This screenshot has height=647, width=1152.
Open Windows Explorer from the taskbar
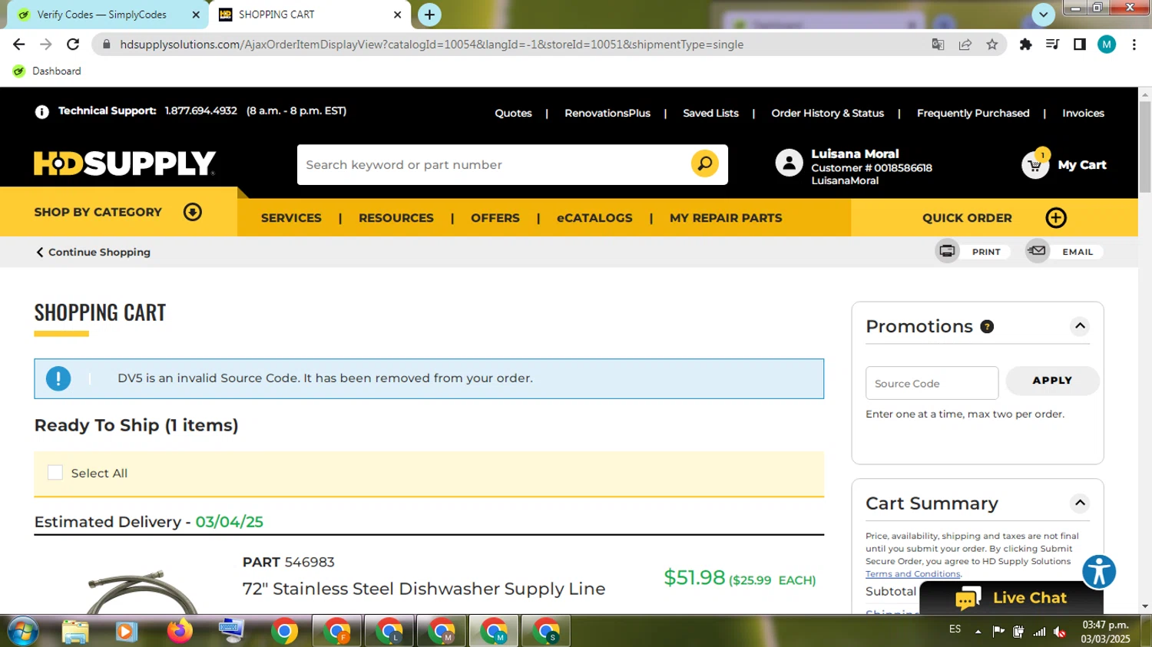[x=75, y=632]
